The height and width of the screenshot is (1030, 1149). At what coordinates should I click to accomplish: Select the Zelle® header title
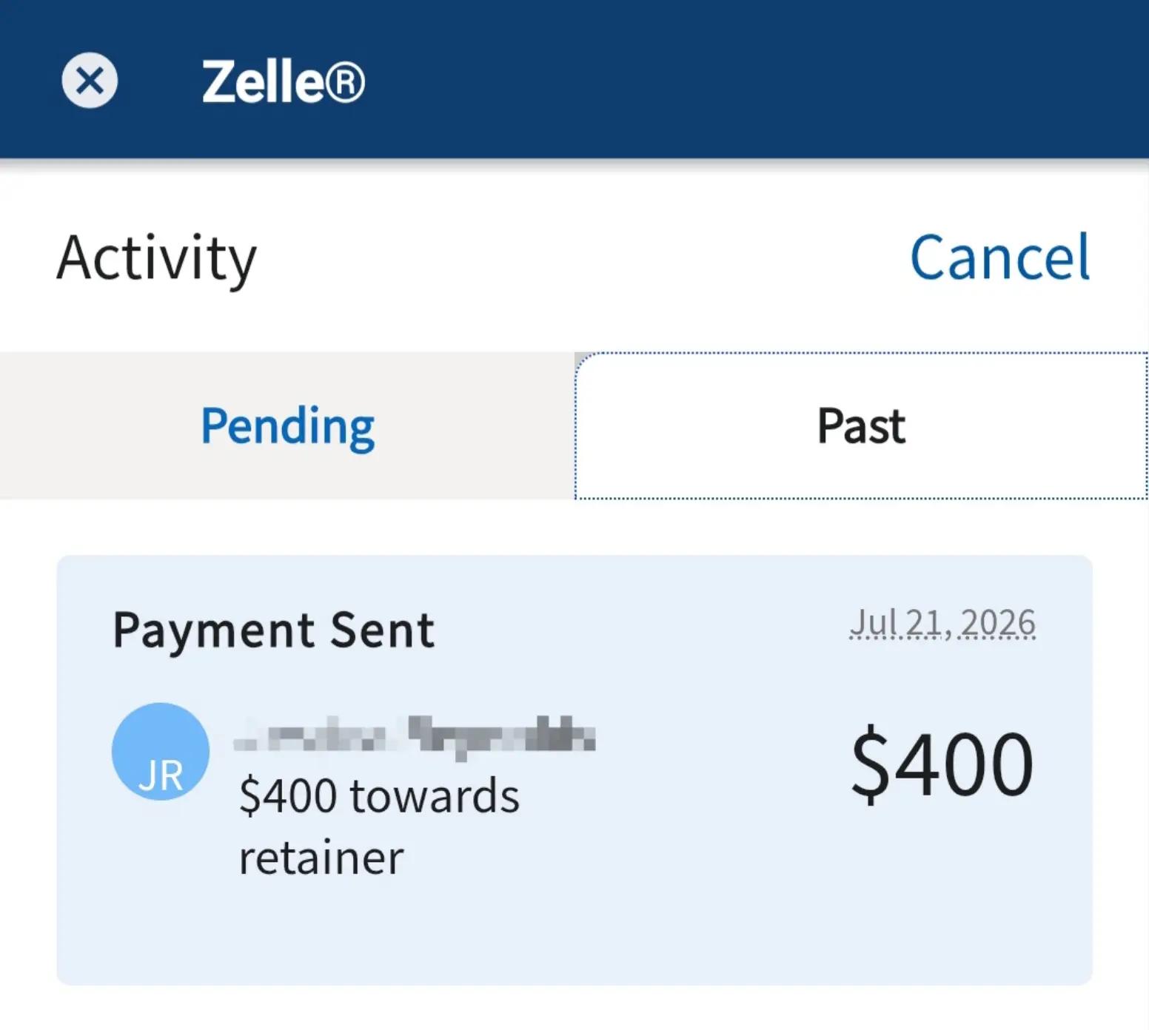[x=284, y=81]
